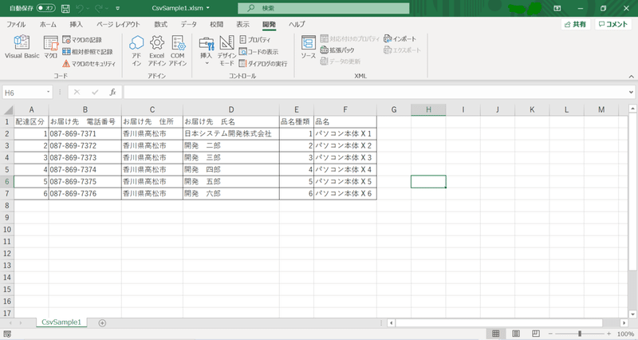Viewport: 638px width, 340px height.
Task: Add a new sheet
Action: pos(102,323)
